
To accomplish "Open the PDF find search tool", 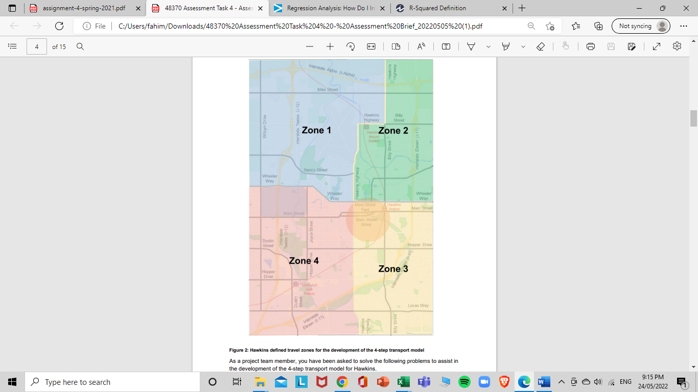I will (80, 46).
